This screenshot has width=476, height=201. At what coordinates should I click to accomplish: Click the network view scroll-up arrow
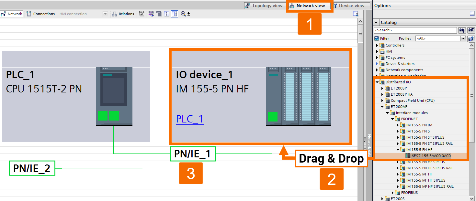tap(360, 21)
